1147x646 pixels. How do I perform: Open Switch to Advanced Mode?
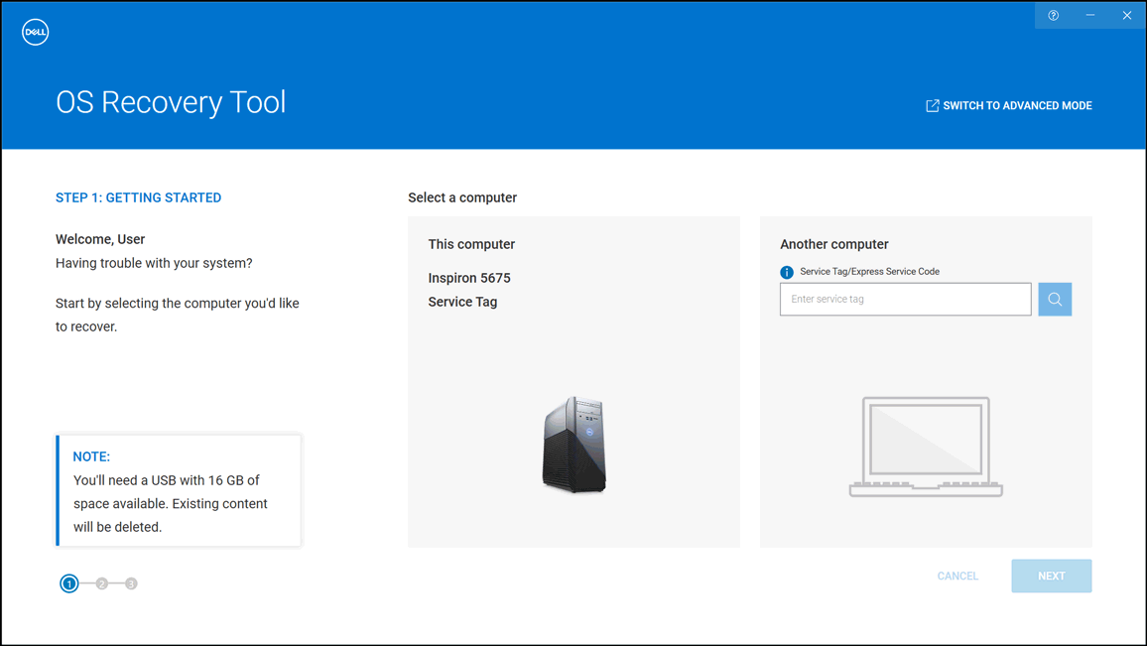[x=1016, y=104]
